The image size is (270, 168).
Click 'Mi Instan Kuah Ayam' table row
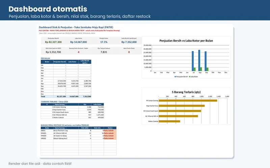61,112
